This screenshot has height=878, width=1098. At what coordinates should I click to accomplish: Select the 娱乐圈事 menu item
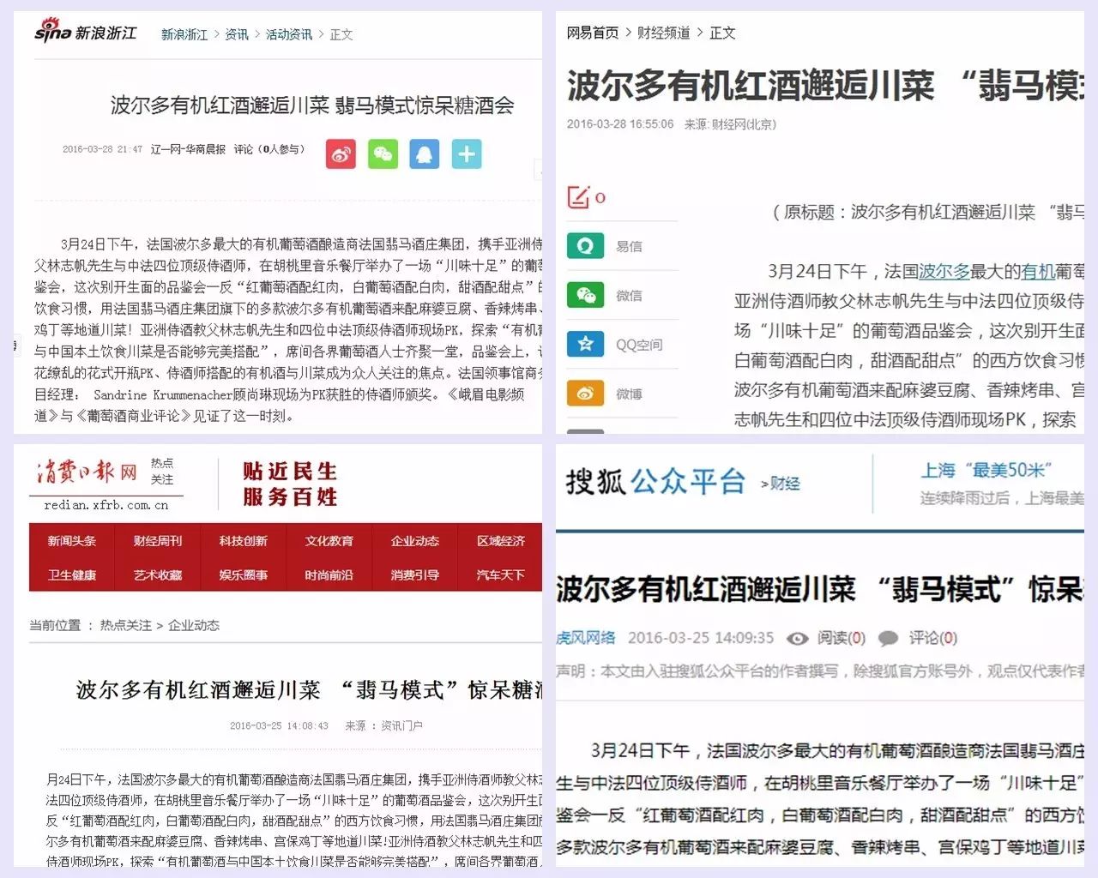point(244,574)
